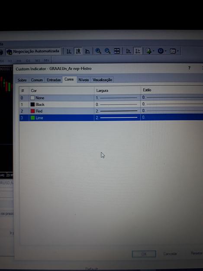Screen dimensions: 203x271
Task: Open the Visualização tab
Action: tap(102, 80)
